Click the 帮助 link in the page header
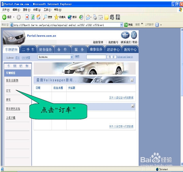183x172 pixels. click(135, 42)
